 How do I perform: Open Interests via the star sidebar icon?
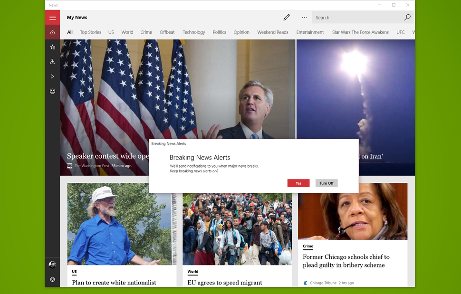(52, 47)
